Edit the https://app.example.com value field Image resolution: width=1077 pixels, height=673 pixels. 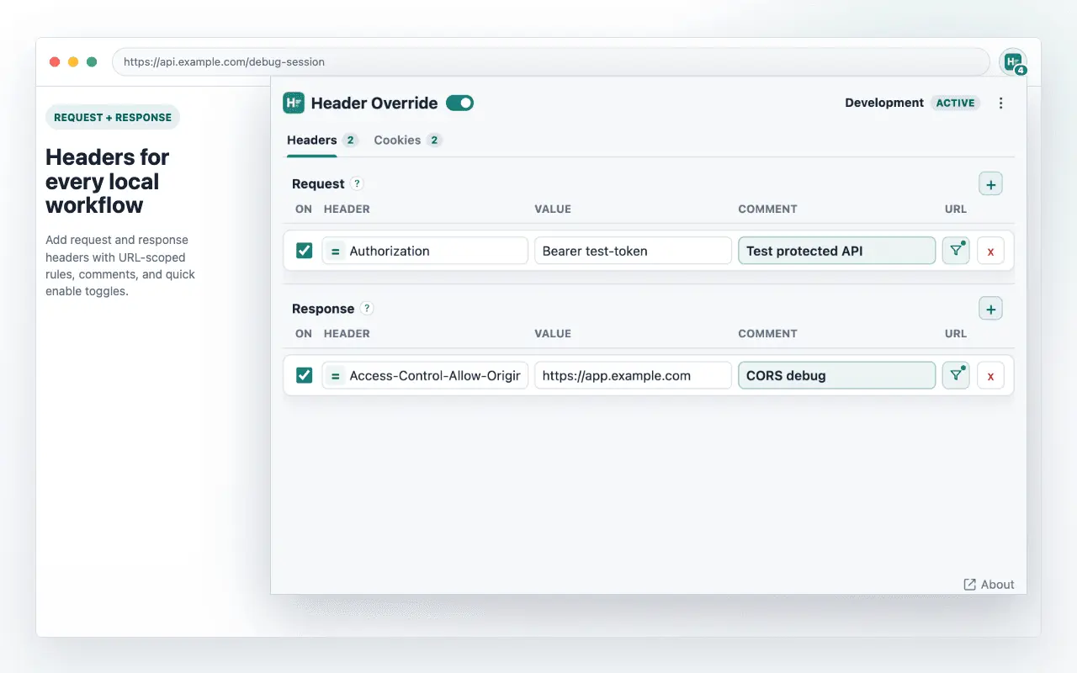pos(633,375)
